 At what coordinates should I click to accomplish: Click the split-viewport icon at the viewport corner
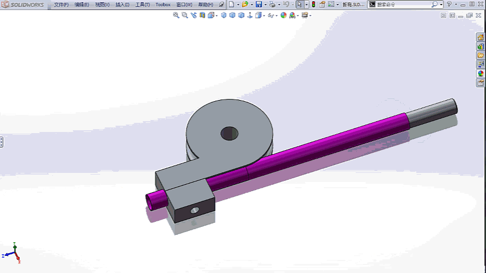point(452,15)
